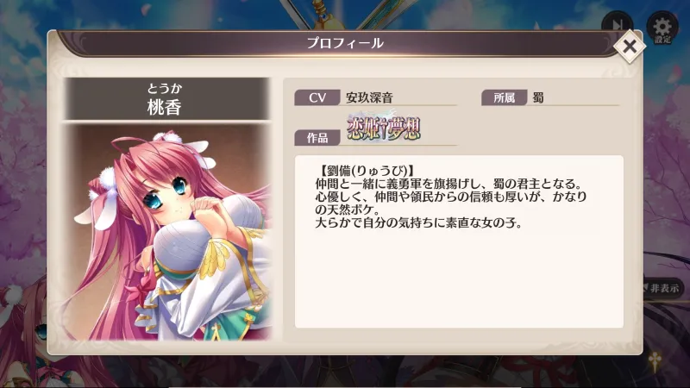690x388 pixels.
Task: Click the 【劉備(りゅうび)】 heading text
Action: [367, 170]
